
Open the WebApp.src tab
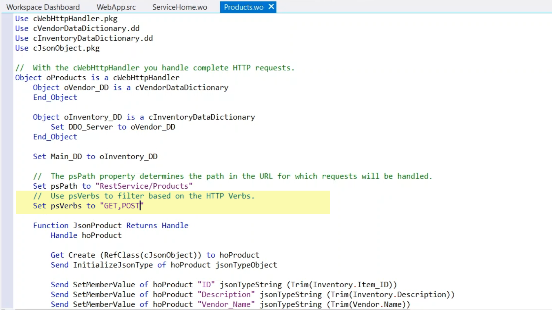click(x=116, y=7)
